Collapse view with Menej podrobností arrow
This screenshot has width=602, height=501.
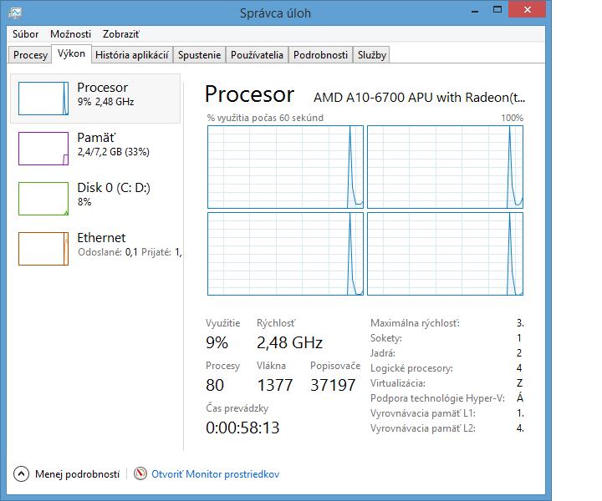click(x=22, y=473)
